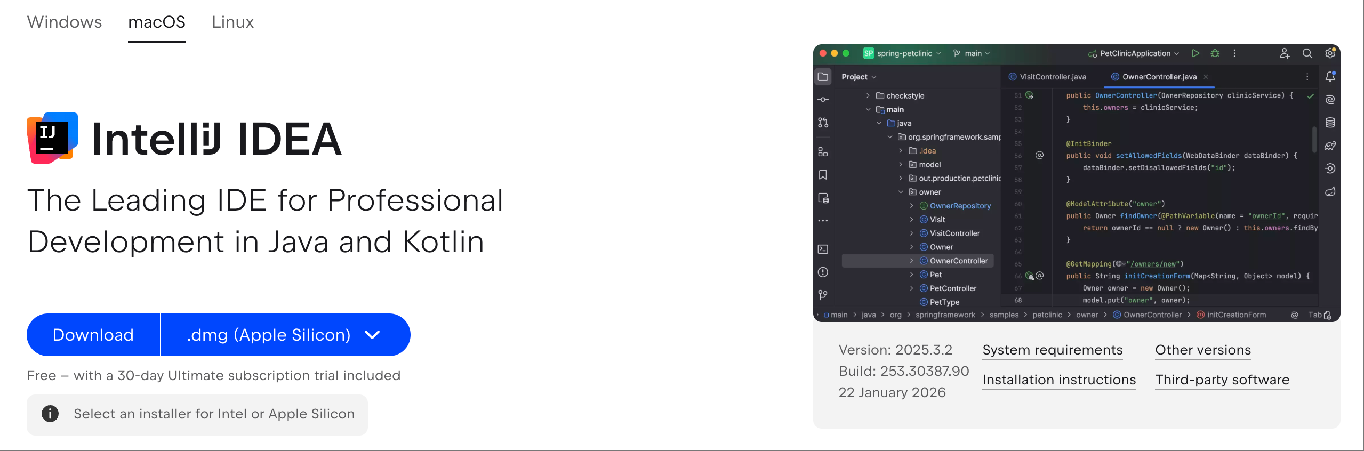
Task: Select OwnerController in the project tree
Action: [958, 261]
